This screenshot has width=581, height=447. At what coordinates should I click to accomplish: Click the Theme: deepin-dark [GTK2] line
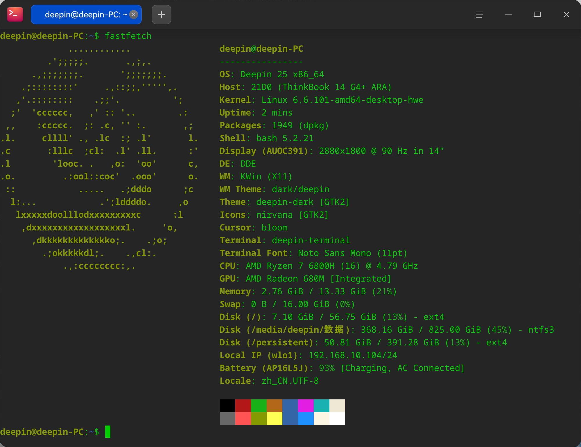[x=285, y=202]
